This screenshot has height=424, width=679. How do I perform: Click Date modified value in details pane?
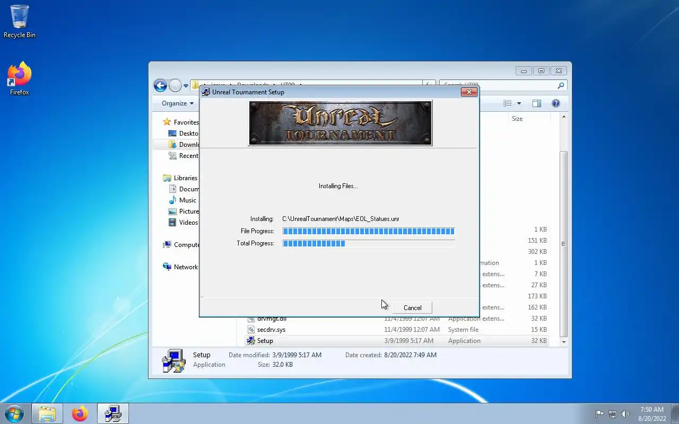(x=297, y=355)
